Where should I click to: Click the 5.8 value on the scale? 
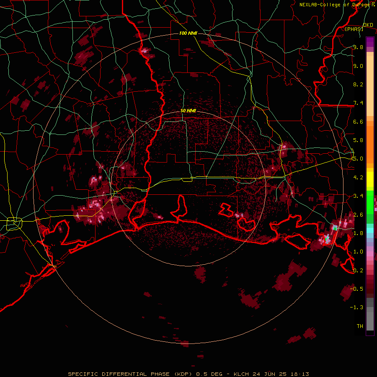[x=358, y=140]
